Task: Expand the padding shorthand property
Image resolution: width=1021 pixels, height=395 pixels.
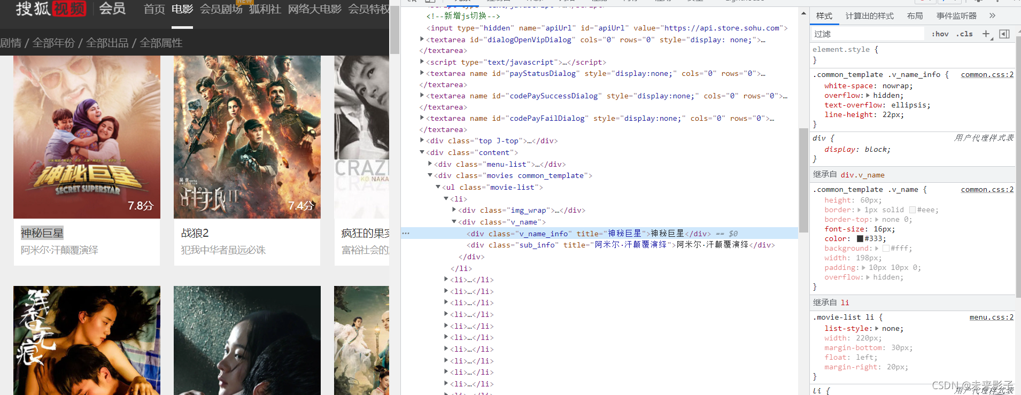Action: 863,268
